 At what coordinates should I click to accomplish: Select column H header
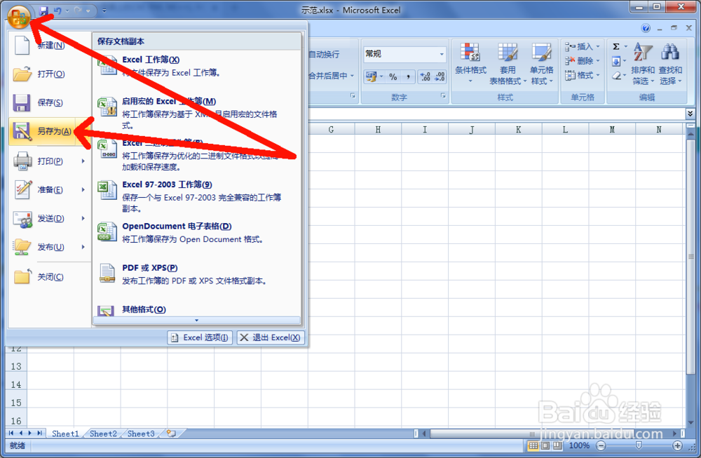378,130
